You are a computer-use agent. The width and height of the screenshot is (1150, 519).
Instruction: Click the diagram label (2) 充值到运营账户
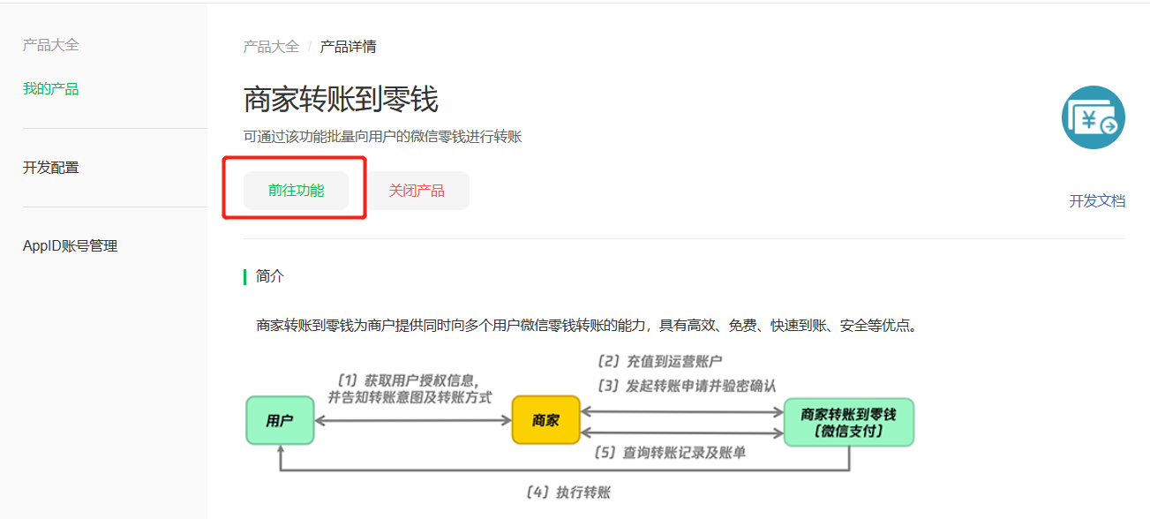660,361
